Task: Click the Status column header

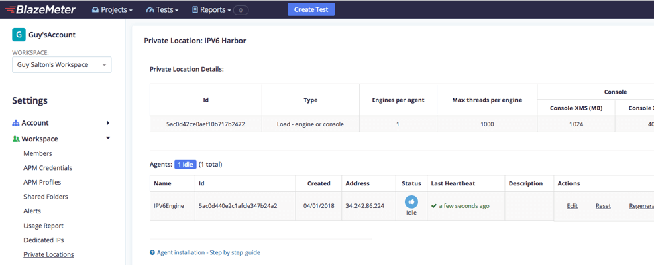Action: pyautogui.click(x=411, y=183)
